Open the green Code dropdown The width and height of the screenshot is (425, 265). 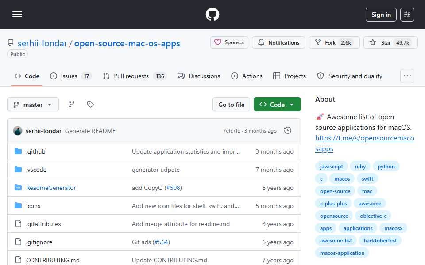[x=277, y=104]
